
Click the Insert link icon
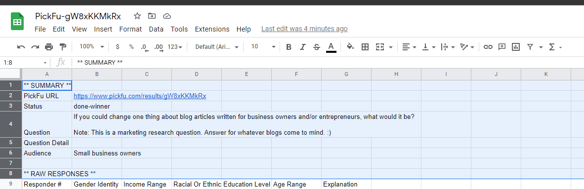coord(488,47)
